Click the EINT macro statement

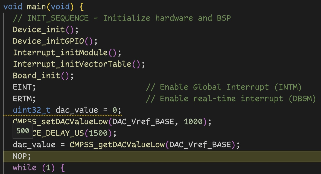pyautogui.click(x=24, y=87)
